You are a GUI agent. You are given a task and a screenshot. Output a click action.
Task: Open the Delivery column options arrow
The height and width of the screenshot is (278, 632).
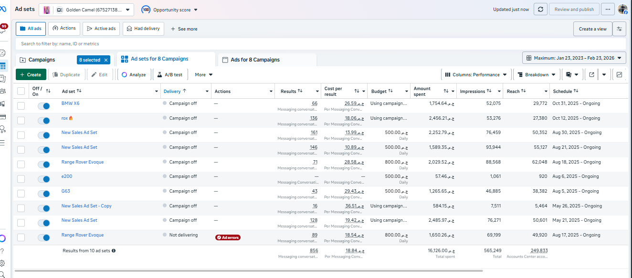207,91
